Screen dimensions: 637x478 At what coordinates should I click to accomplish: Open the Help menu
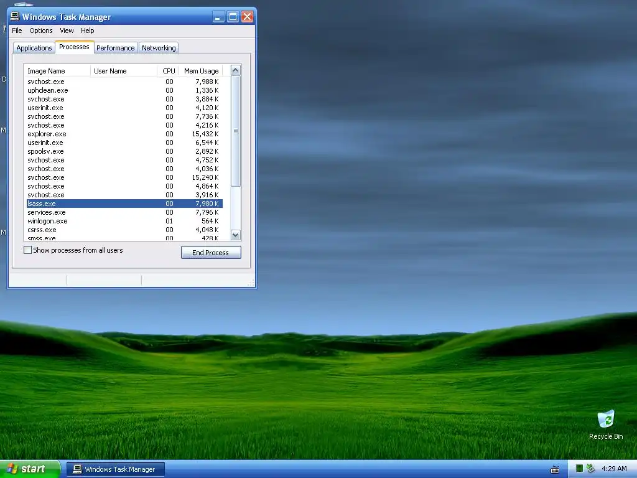(x=87, y=30)
